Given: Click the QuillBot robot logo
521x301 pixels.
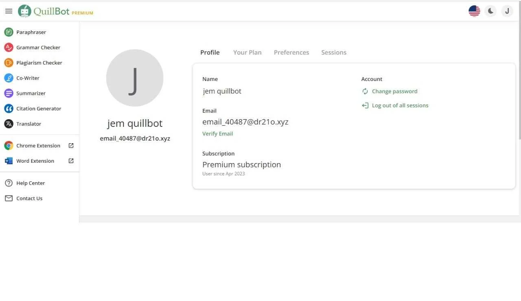Looking at the screenshot, I should (24, 11).
